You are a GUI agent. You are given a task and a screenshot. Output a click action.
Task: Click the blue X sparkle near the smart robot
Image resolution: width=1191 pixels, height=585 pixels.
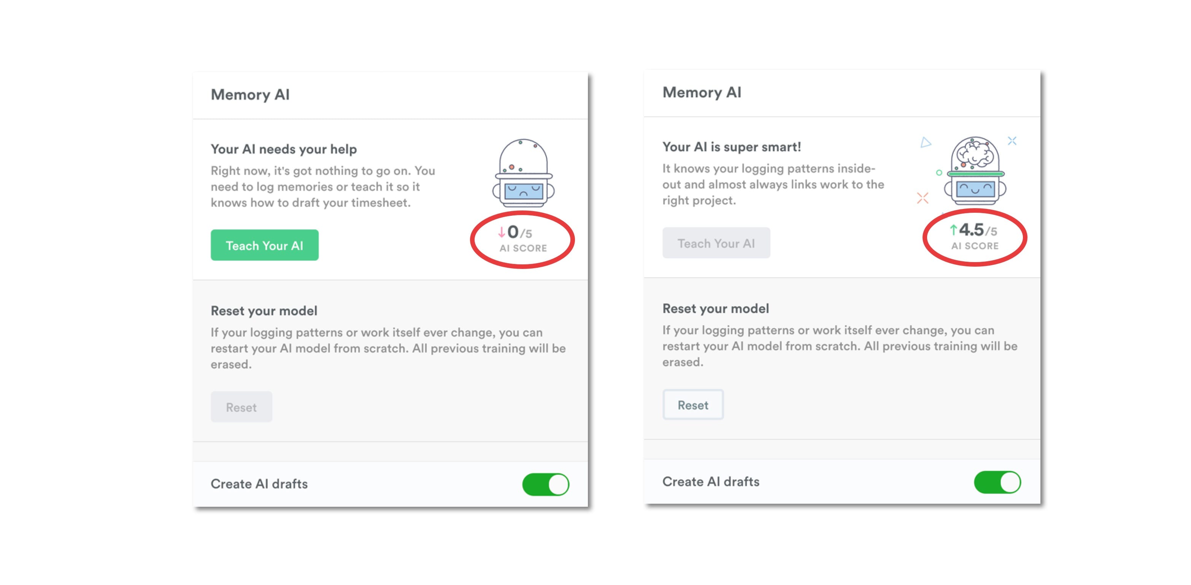tap(1012, 141)
